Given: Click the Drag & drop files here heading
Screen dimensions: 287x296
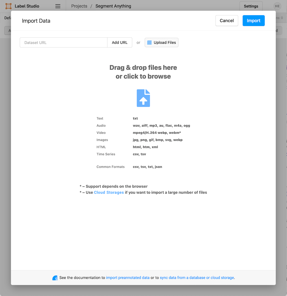Looking at the screenshot, I should [x=143, y=68].
